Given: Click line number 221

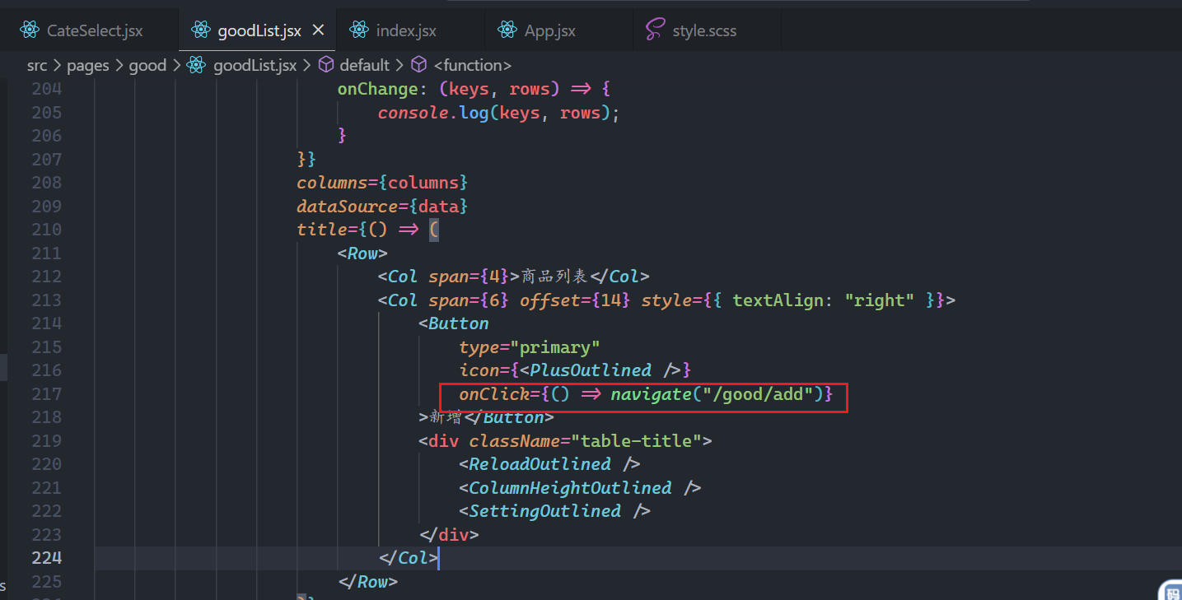Looking at the screenshot, I should click(x=46, y=488).
